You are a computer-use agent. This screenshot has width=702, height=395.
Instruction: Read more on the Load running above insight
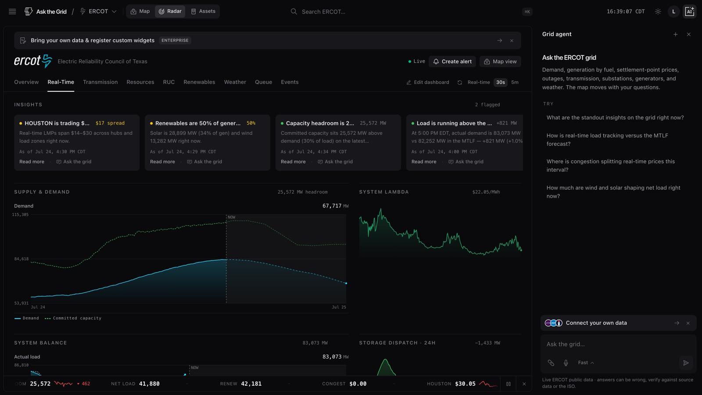click(424, 162)
